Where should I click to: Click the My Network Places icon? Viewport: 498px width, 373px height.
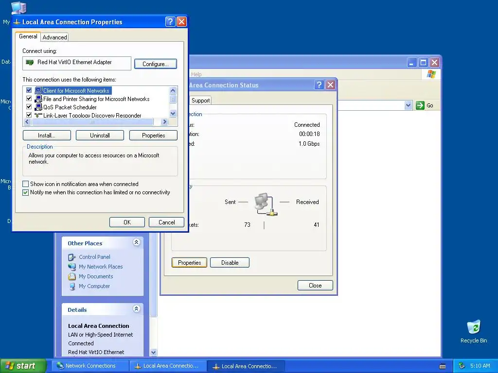click(72, 267)
